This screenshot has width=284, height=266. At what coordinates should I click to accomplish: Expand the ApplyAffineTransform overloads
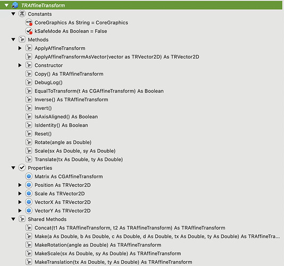click(20, 48)
